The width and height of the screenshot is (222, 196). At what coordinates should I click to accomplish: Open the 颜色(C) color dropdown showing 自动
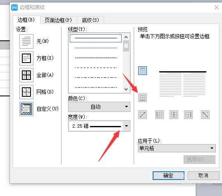coord(99,107)
